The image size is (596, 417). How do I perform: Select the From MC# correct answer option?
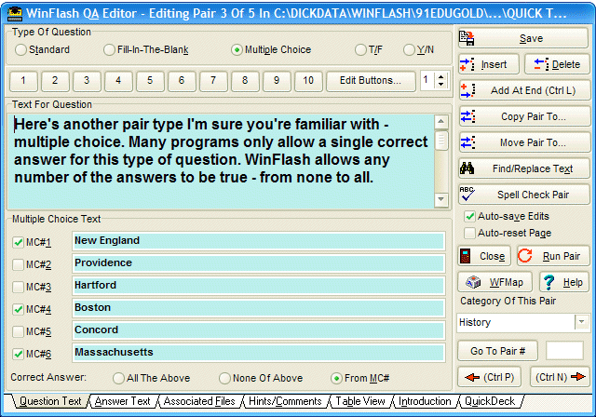pos(336,378)
